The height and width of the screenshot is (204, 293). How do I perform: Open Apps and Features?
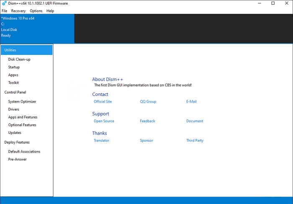(23, 117)
